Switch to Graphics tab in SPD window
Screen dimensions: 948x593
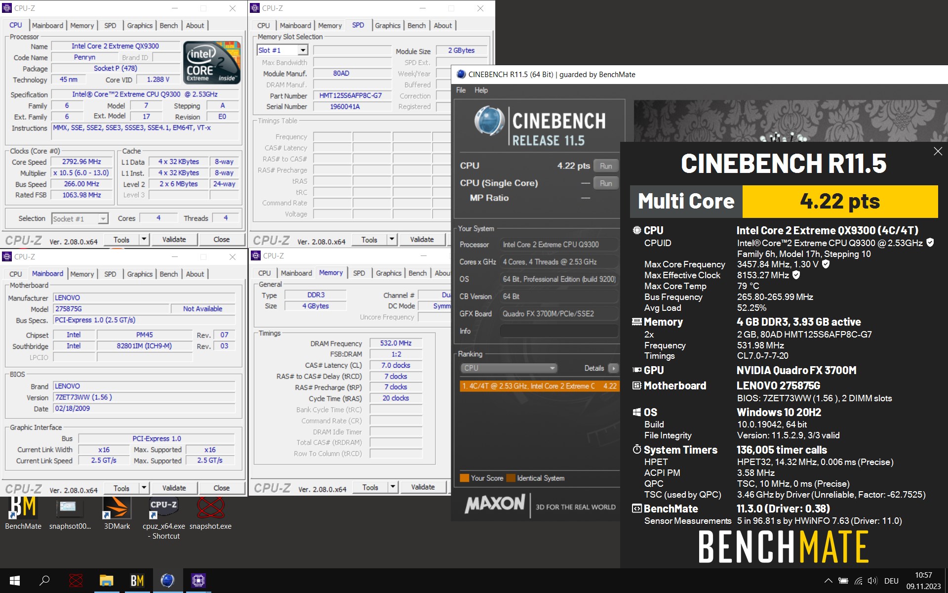(388, 25)
